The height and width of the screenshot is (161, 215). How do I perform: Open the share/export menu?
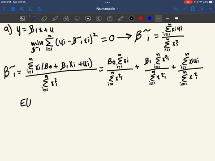(39, 9)
